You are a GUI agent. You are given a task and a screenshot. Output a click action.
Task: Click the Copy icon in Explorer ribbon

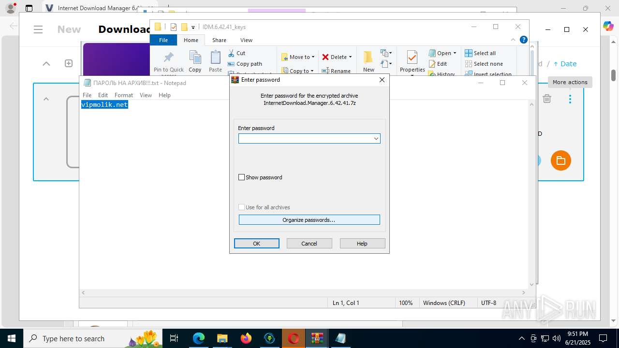pos(195,58)
